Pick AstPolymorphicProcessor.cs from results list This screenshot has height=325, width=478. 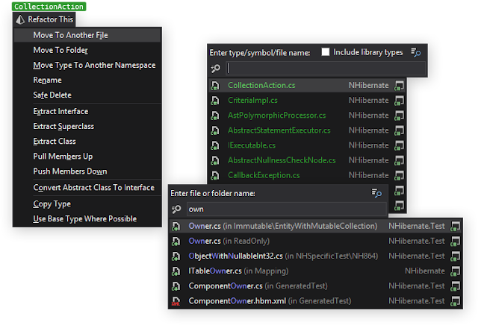(x=276, y=116)
